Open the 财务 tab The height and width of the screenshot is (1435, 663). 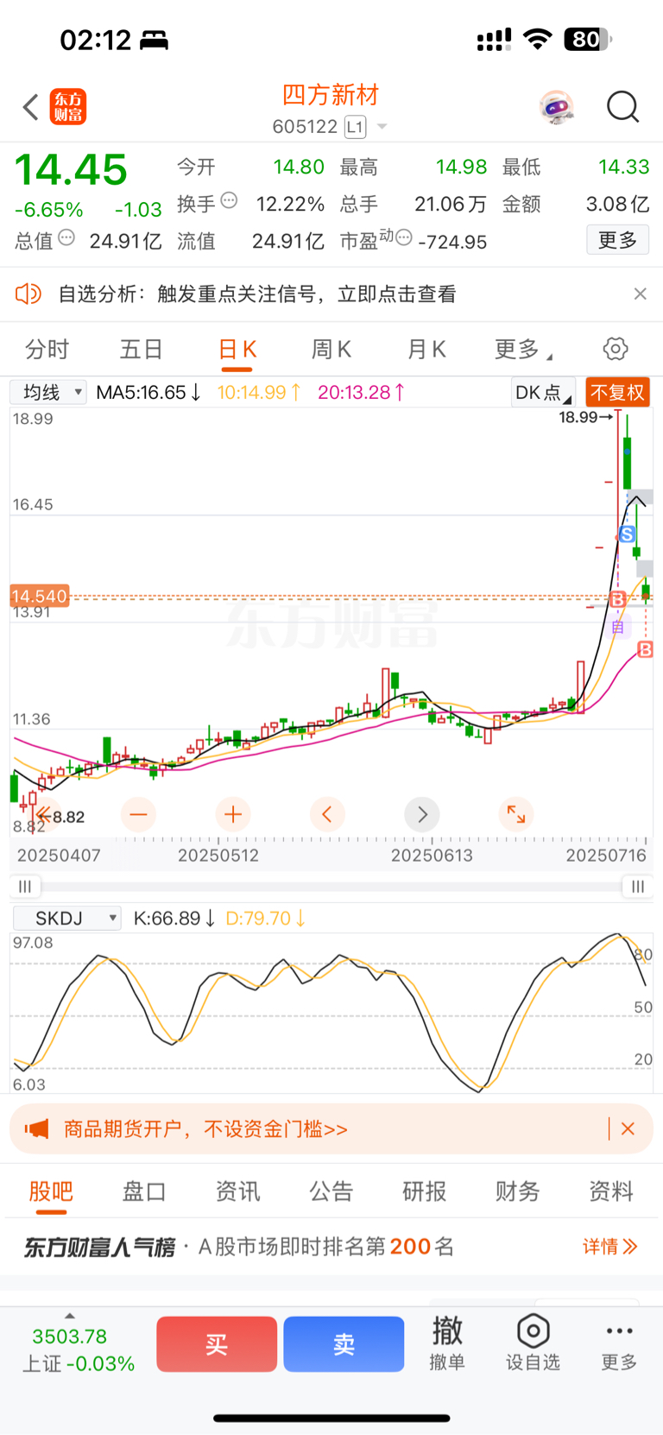(517, 1192)
